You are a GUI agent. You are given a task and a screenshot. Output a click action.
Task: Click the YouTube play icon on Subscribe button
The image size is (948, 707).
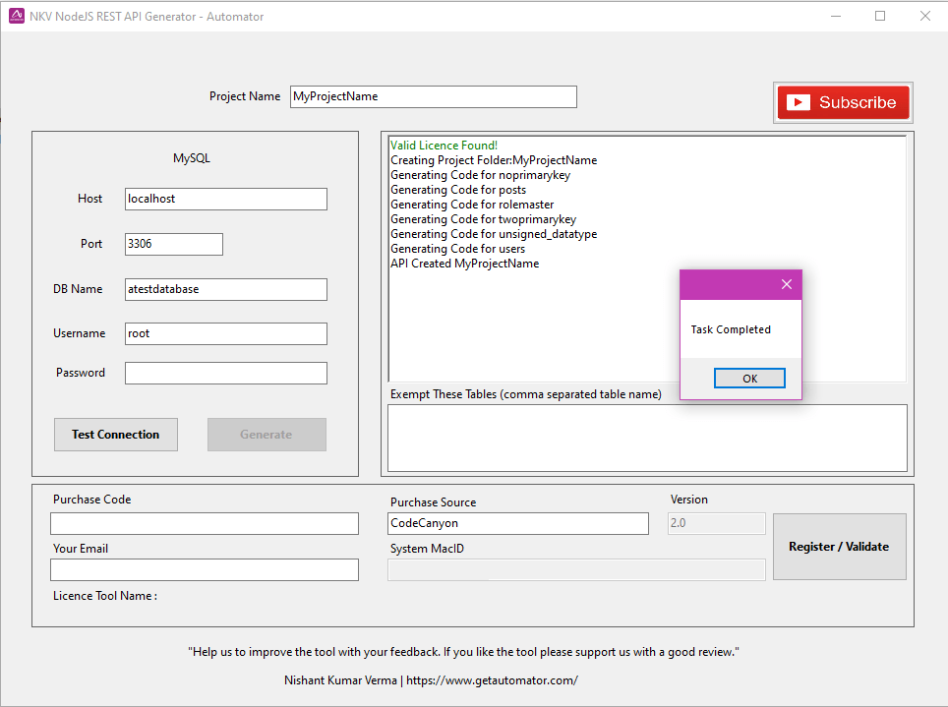click(800, 101)
